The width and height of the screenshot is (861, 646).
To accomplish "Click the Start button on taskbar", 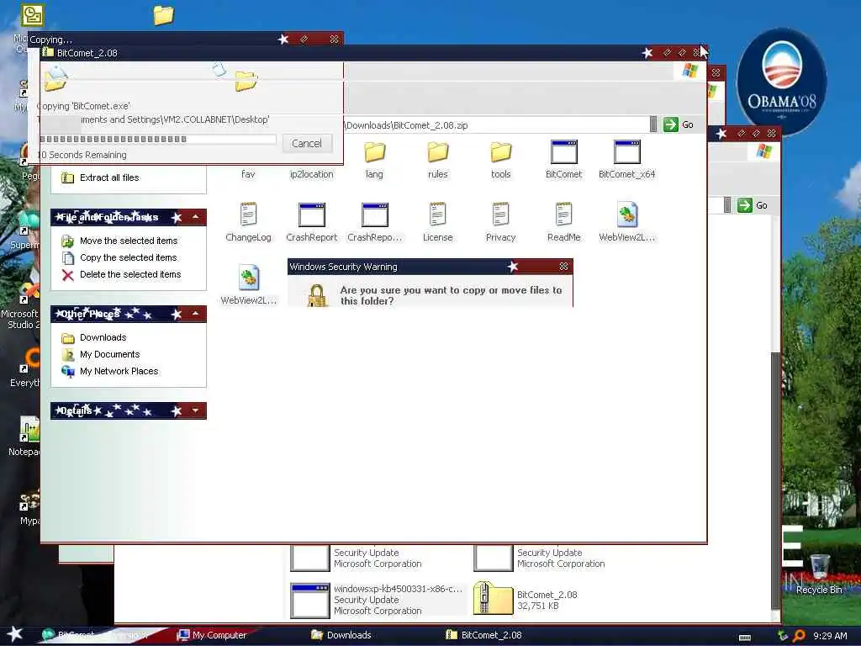I will tap(14, 634).
